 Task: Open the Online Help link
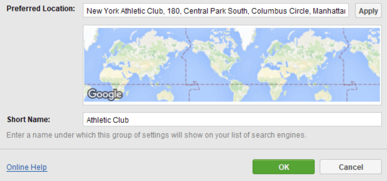point(27,167)
